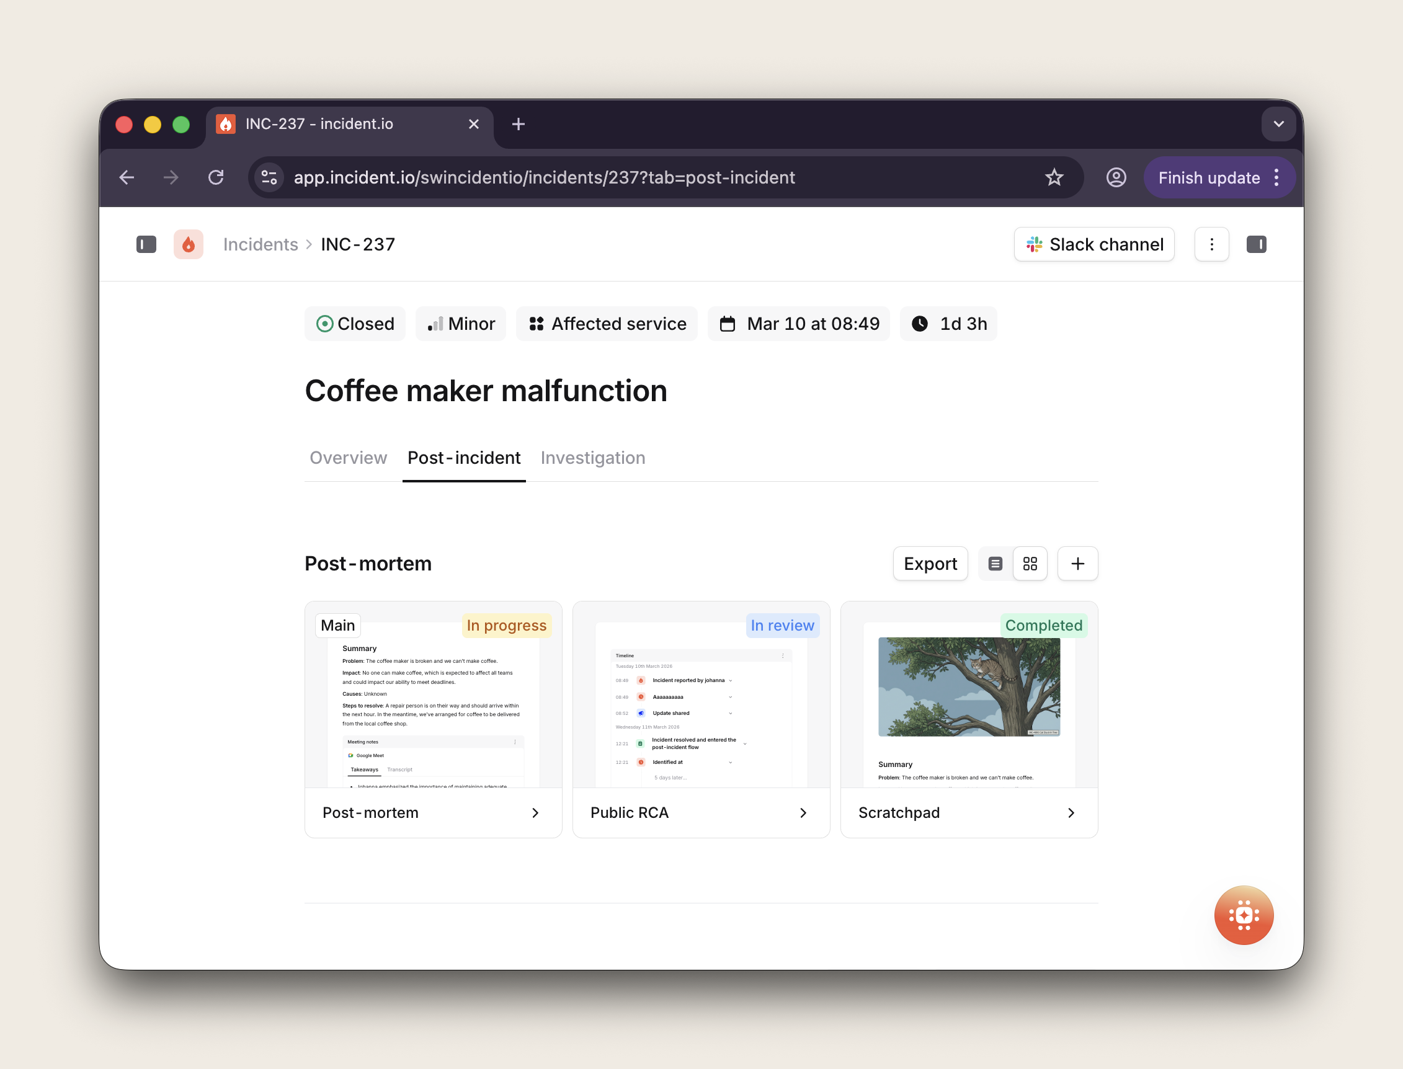
Task: Open the browser profile icon
Action: [x=1115, y=177]
